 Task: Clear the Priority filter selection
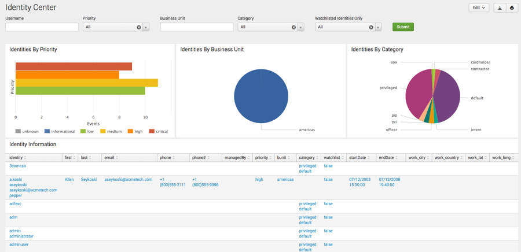(x=139, y=27)
